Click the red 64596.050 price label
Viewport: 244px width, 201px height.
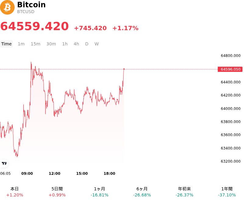230,69
